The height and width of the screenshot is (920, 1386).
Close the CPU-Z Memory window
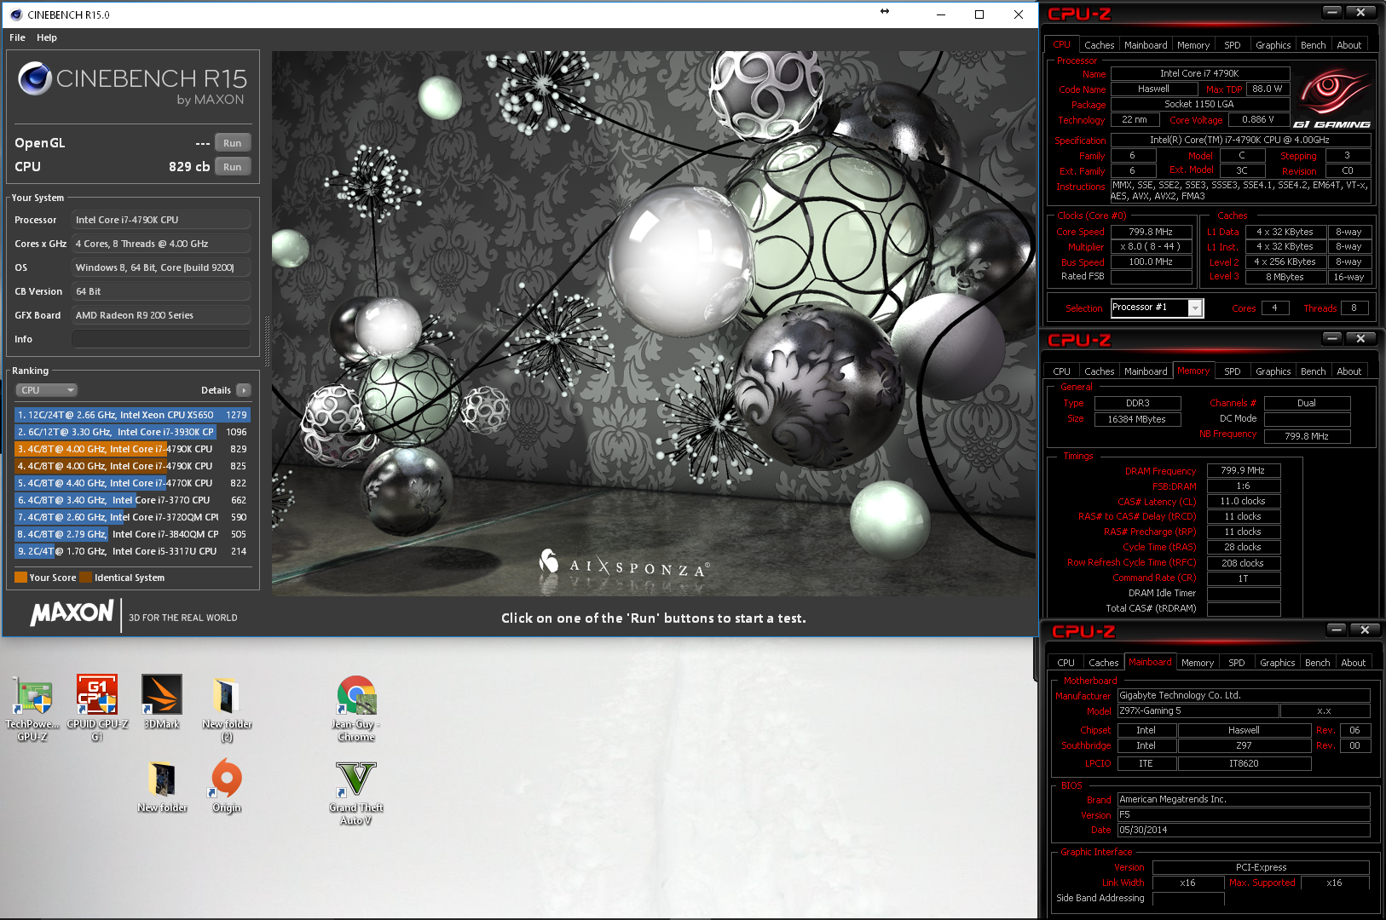coord(1360,338)
